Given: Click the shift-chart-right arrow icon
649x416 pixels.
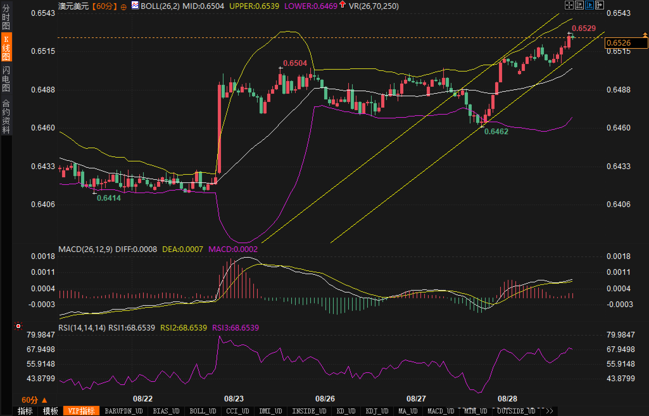Looking at the screenshot, I should pos(599,5).
